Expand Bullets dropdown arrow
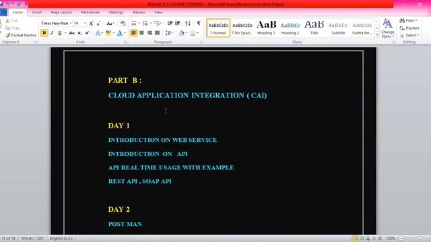Image resolution: width=431 pixels, height=242 pixels. [x=139, y=24]
